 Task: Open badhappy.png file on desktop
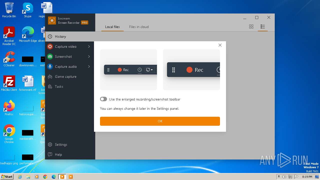coord(9,159)
